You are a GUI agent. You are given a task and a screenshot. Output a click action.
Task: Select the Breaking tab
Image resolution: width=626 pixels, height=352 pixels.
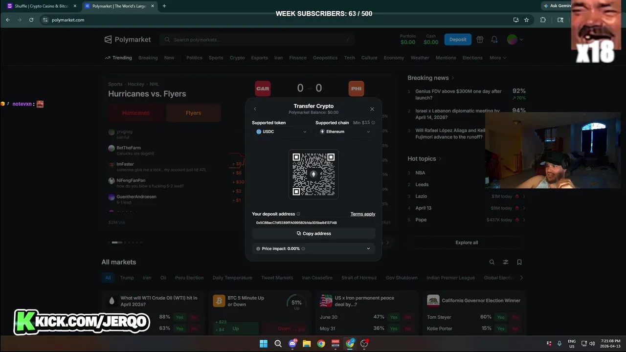(x=148, y=58)
